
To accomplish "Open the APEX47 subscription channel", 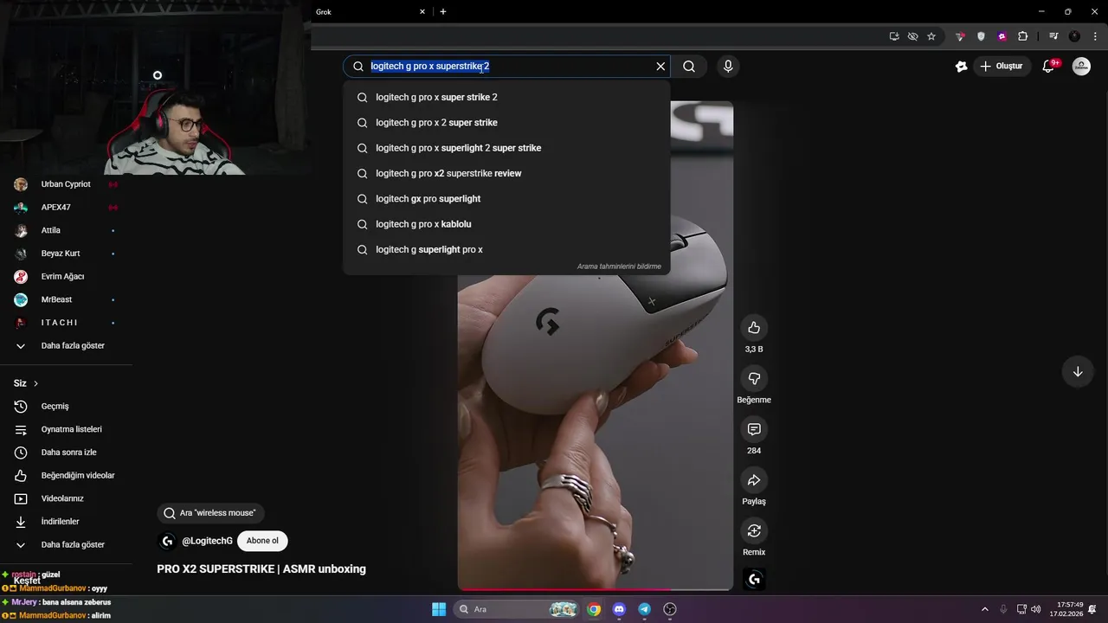I will pos(66,208).
